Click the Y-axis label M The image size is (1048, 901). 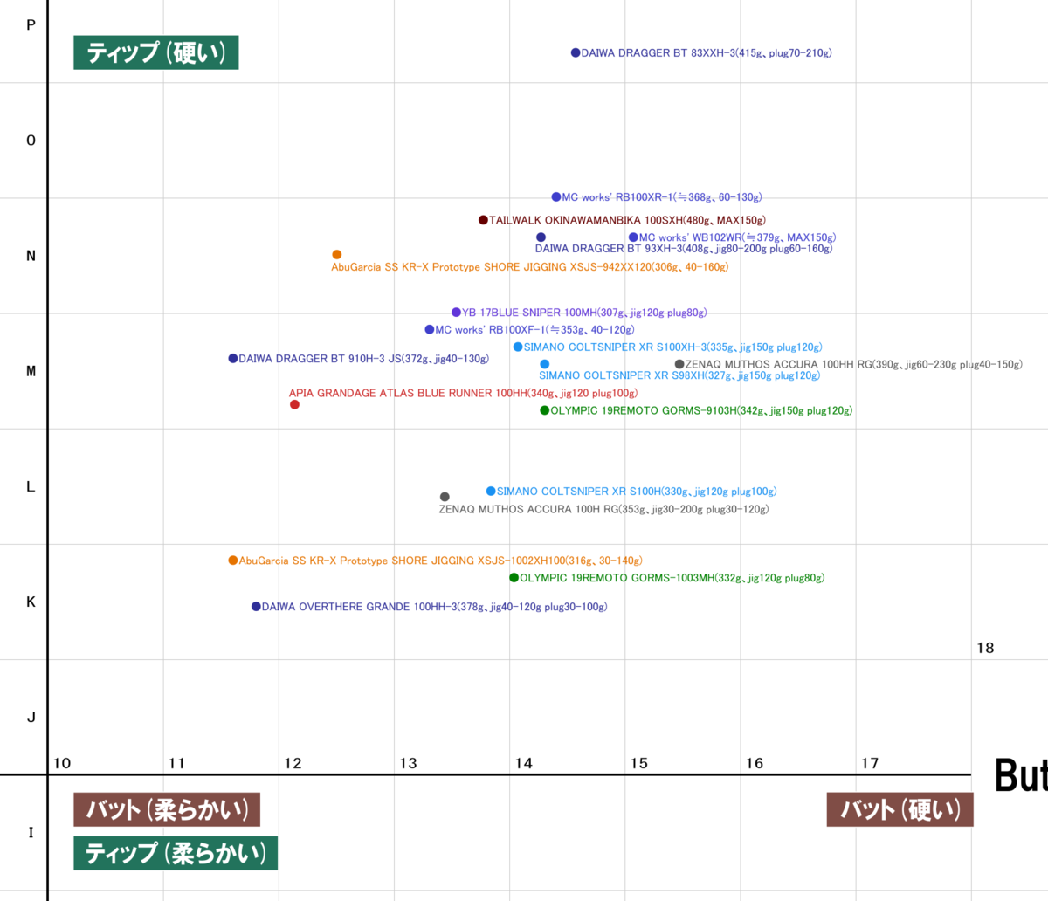(31, 371)
